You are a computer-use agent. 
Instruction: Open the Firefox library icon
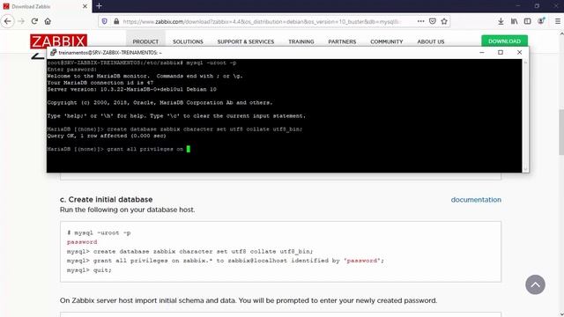coord(515,21)
